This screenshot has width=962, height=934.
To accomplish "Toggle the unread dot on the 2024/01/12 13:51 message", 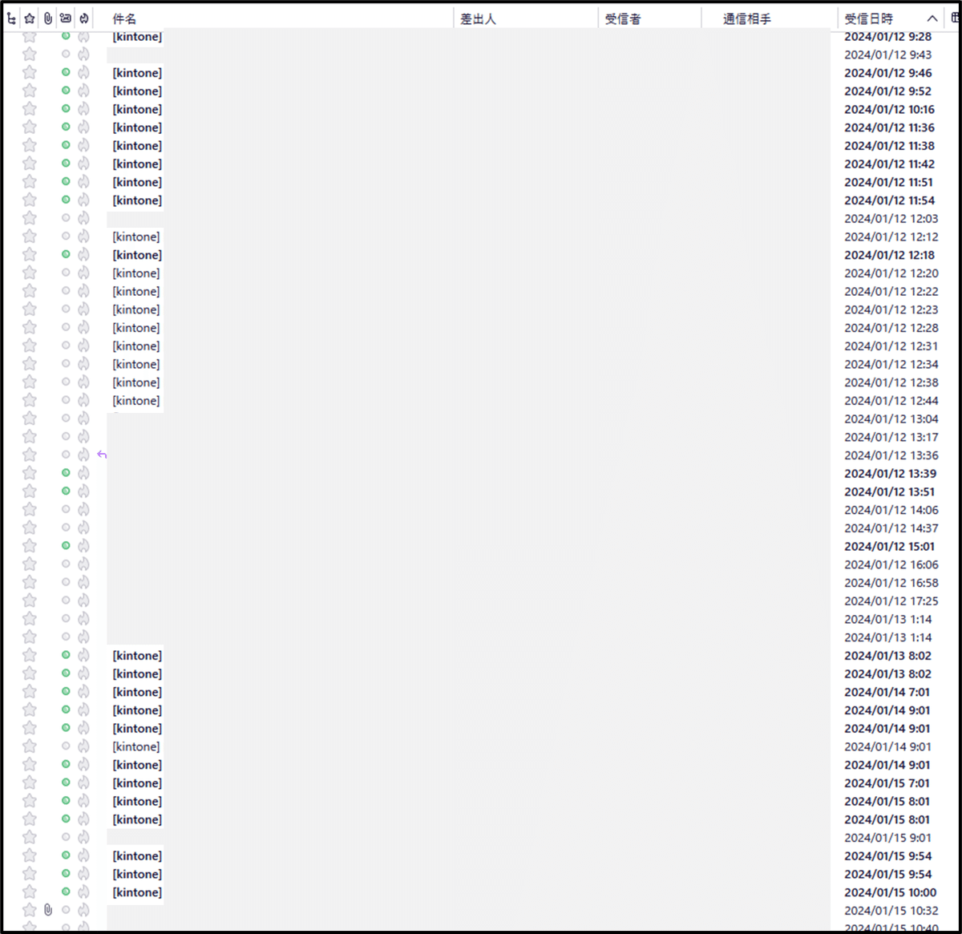I will (x=66, y=491).
